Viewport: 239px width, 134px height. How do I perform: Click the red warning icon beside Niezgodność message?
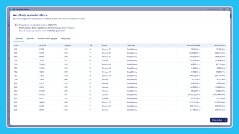(x=16, y=25)
